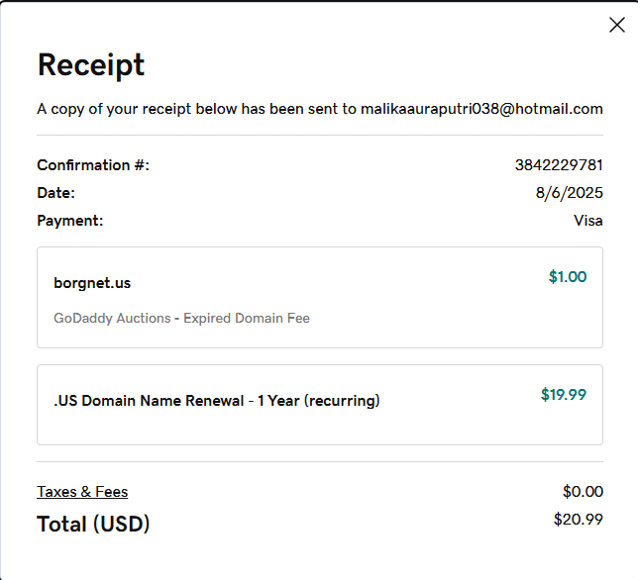
Task: Select the borgnet.us domain name
Action: click(92, 283)
